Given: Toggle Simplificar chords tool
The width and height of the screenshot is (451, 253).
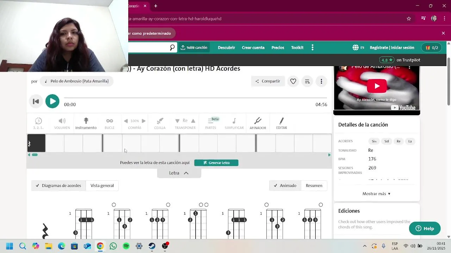Looking at the screenshot, I should coord(234,123).
